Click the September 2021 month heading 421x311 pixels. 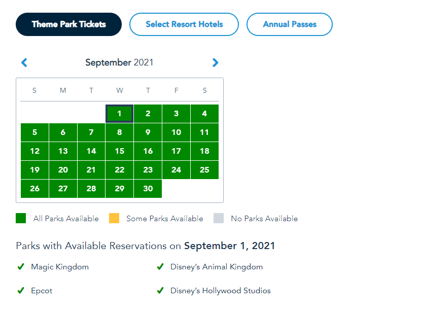click(x=119, y=63)
